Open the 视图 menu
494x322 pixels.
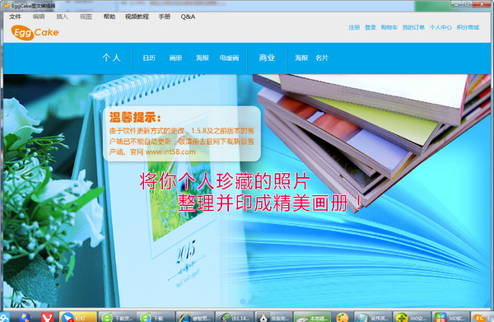point(86,16)
